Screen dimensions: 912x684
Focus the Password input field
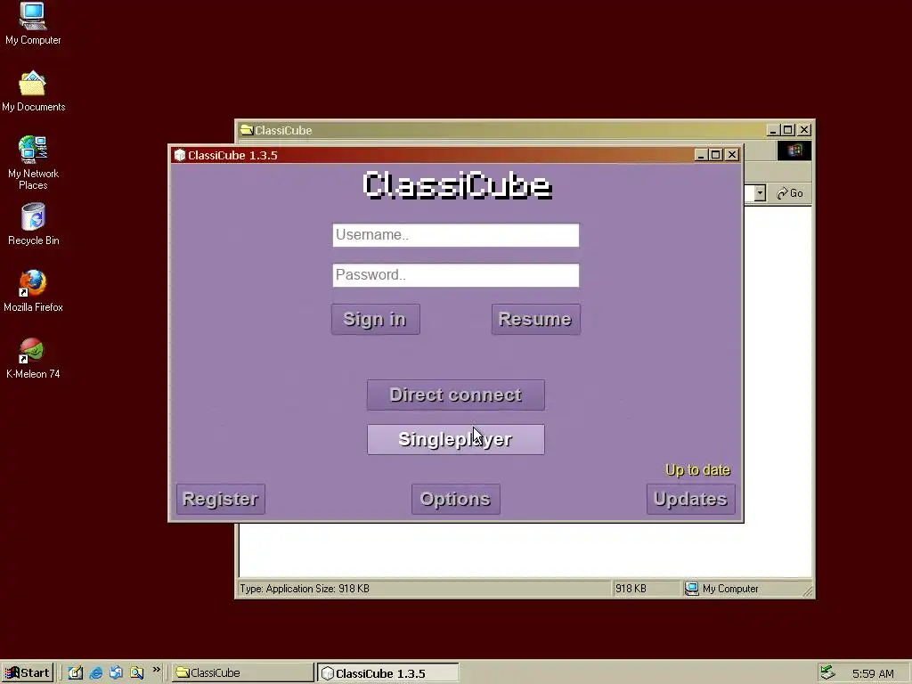coord(456,275)
